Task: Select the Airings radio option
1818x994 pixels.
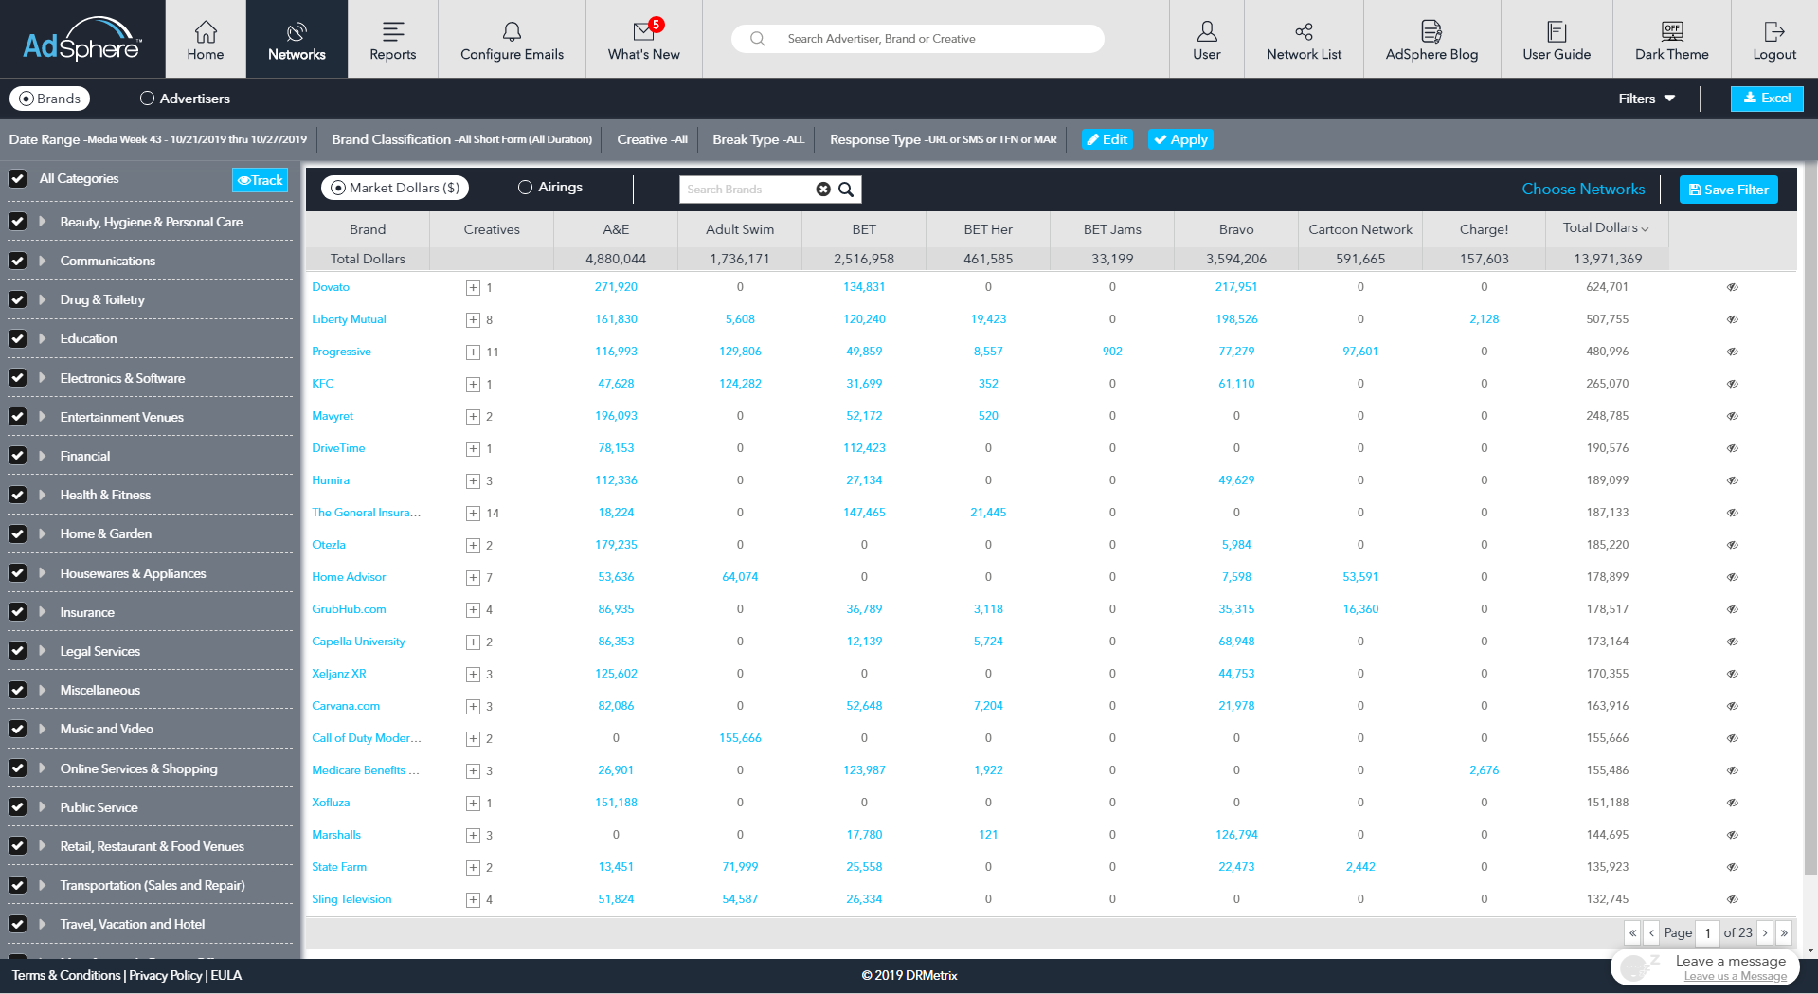Action: point(525,188)
